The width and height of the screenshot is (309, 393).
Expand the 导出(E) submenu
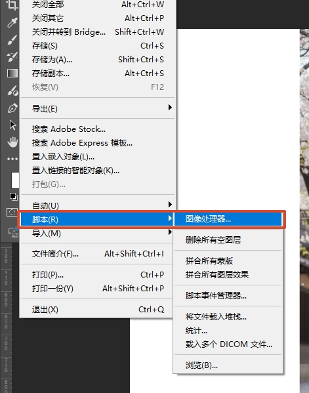coord(98,108)
